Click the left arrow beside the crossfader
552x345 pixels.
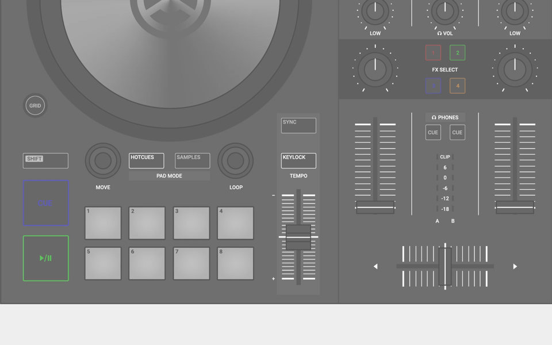pyautogui.click(x=375, y=266)
